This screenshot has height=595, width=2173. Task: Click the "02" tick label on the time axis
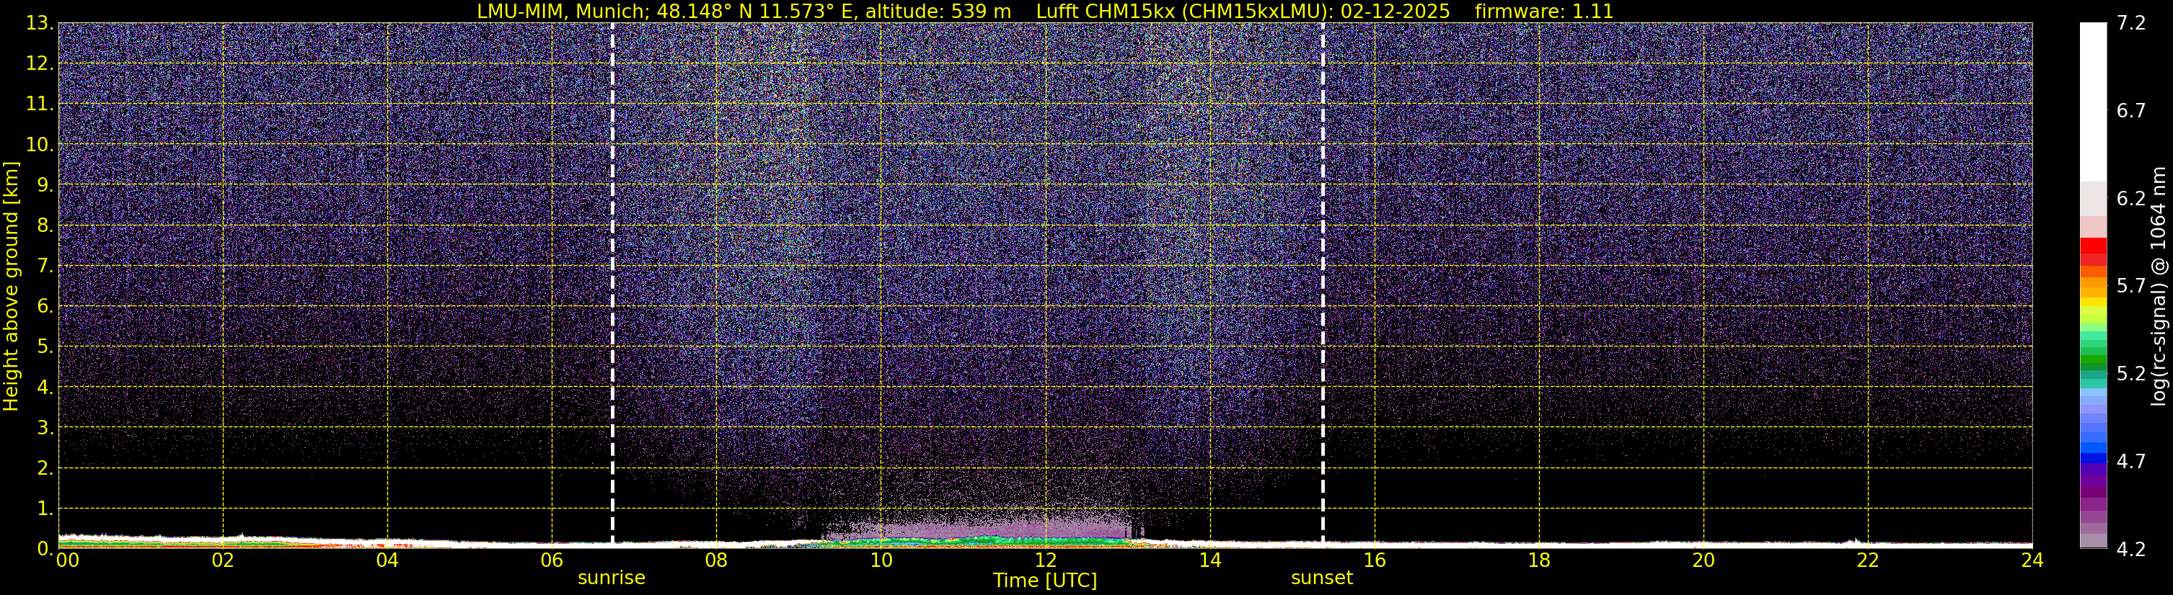coord(223,560)
